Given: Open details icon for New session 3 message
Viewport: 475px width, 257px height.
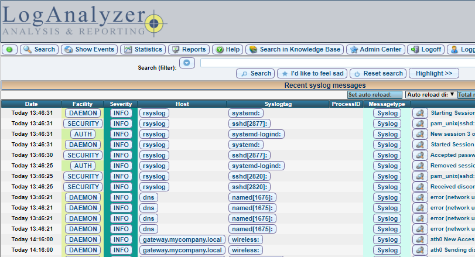Looking at the screenshot, I should [420, 134].
